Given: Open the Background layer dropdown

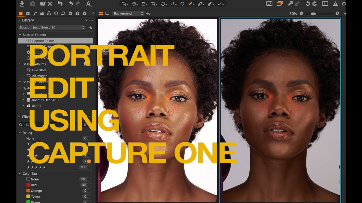Looking at the screenshot, I should (x=128, y=13).
